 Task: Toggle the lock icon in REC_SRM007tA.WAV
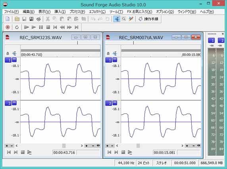click(x=108, y=54)
